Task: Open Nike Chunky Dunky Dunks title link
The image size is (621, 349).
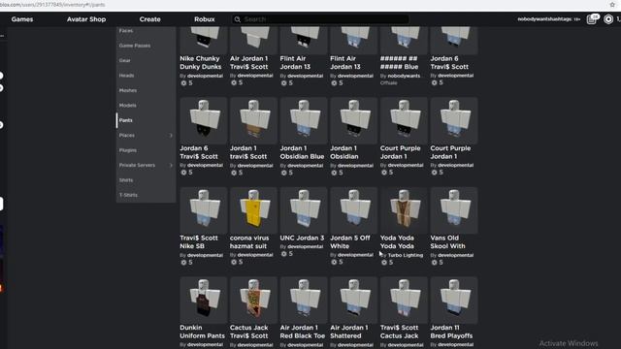Action: [201, 62]
